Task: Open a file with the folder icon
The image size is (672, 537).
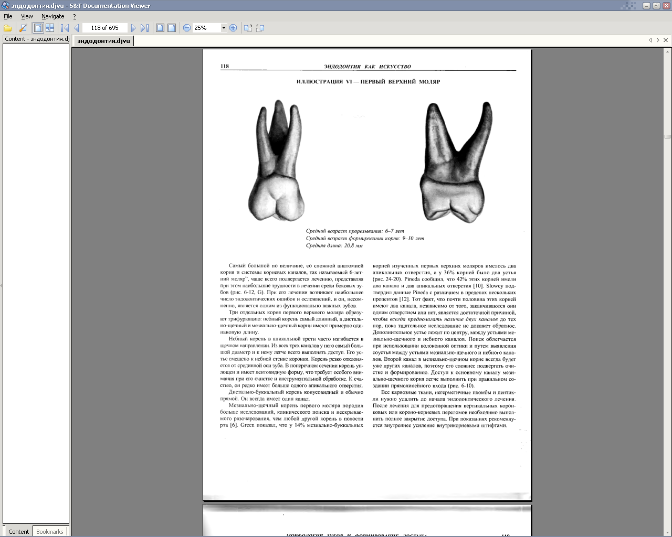Action: click(8, 28)
